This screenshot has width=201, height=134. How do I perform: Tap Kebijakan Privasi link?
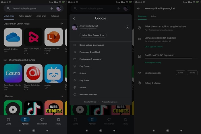tap(90, 102)
